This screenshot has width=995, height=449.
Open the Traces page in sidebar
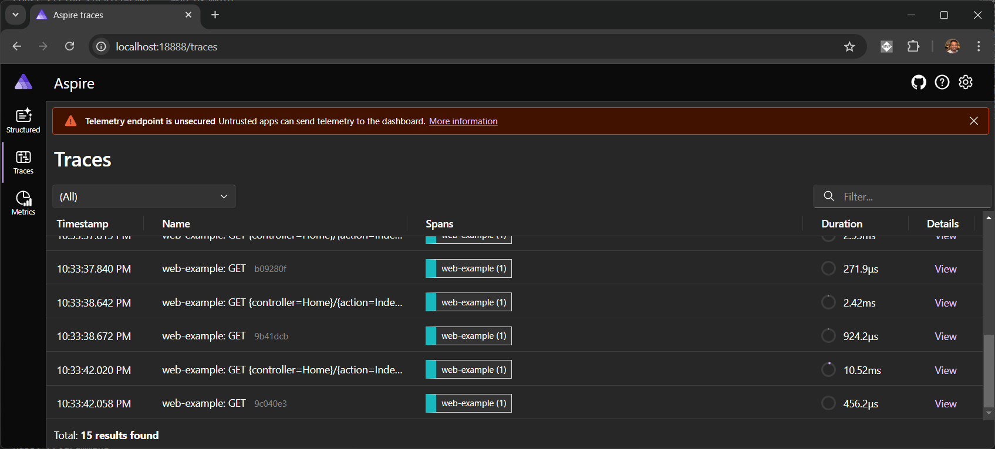tap(23, 162)
